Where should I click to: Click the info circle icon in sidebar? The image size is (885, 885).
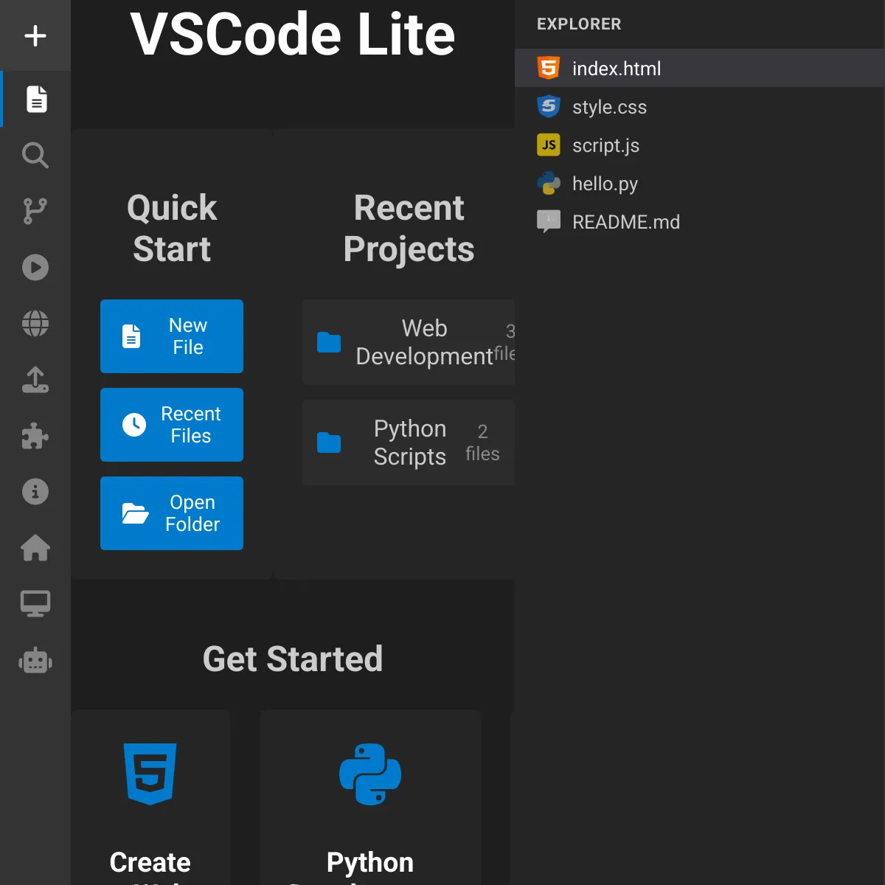pos(35,492)
